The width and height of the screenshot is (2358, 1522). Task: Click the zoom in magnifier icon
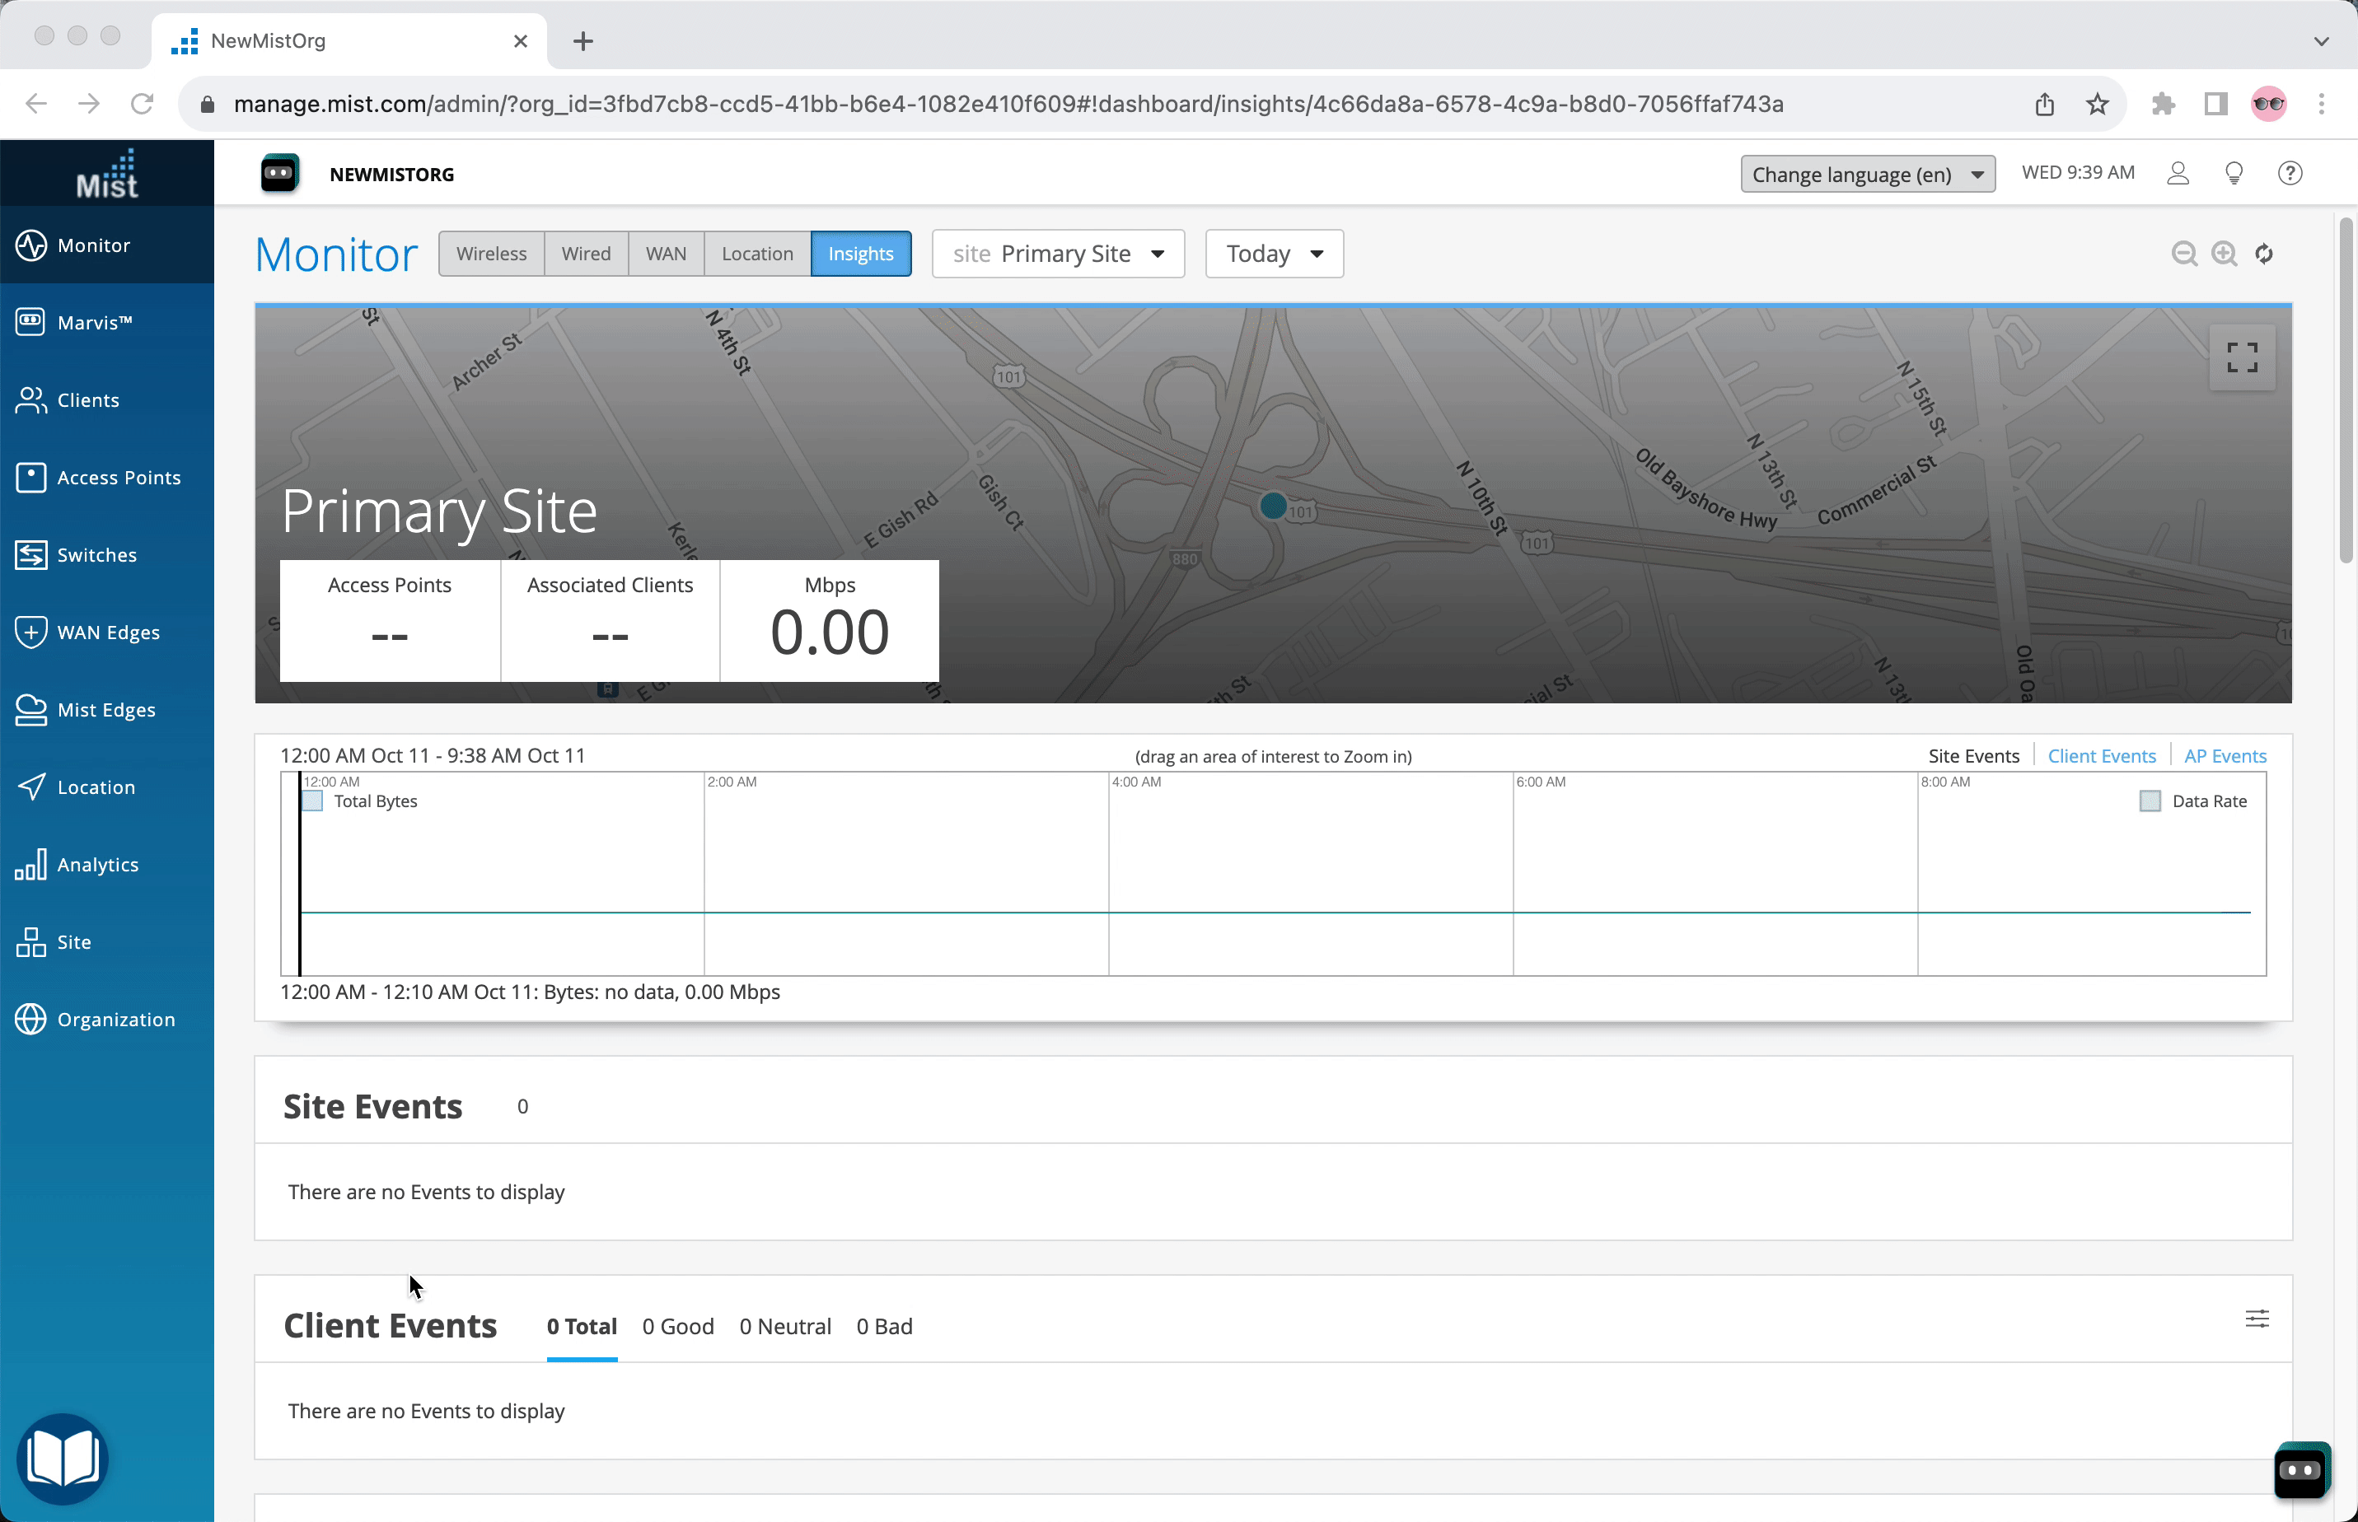2224,254
